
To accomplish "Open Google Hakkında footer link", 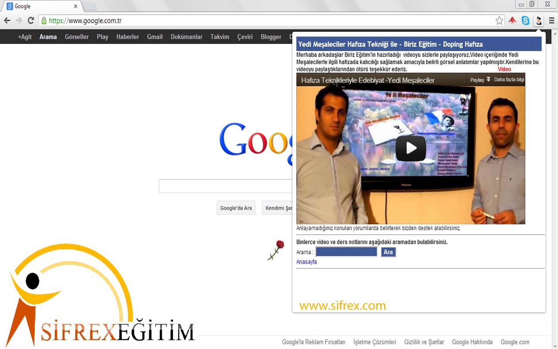I will pos(472,342).
